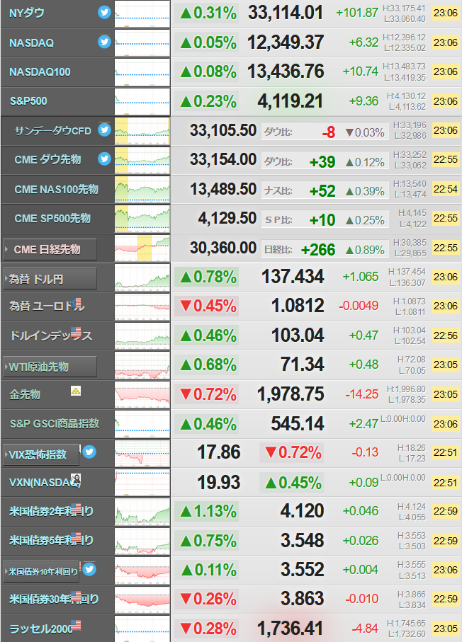
Task: Click the US flag on 米国債券30年利回り
Action: (76, 595)
